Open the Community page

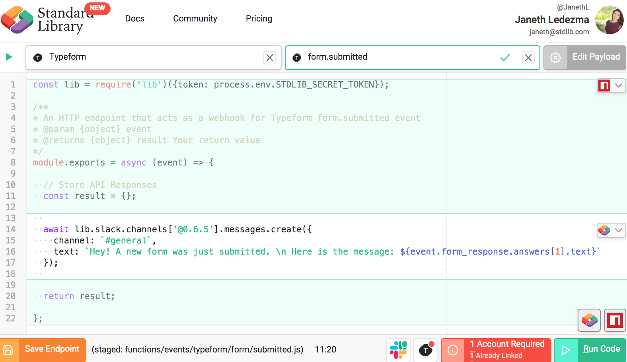(195, 19)
